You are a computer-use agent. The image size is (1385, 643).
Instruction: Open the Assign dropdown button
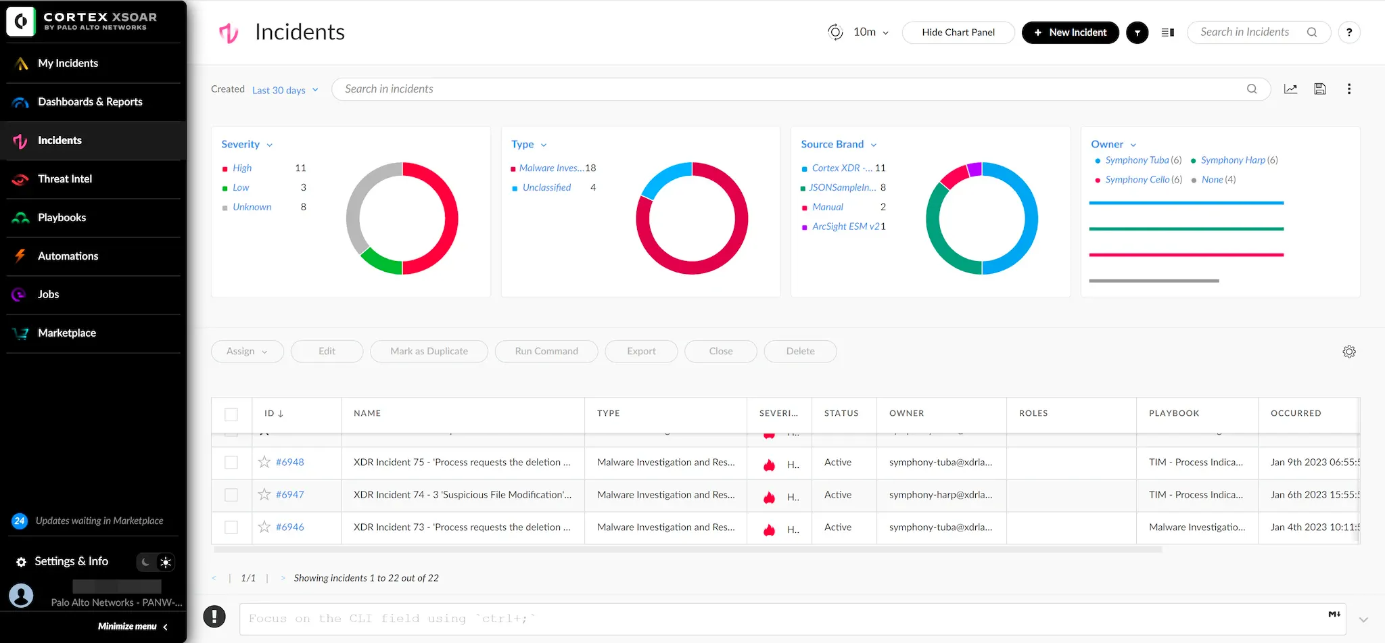247,352
